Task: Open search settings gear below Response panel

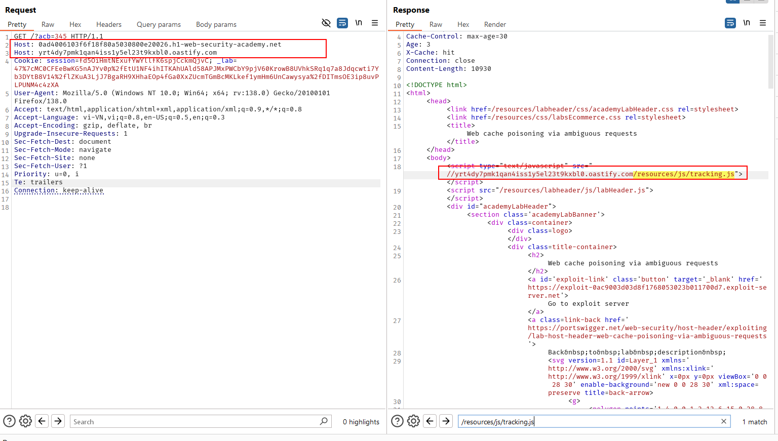Action: [414, 421]
